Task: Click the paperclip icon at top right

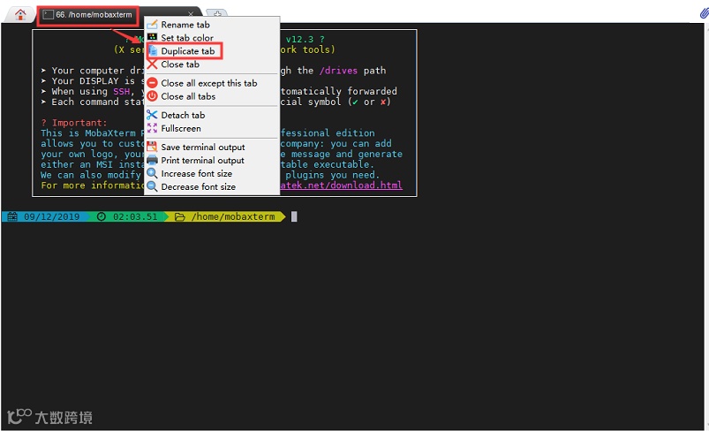Action: click(x=704, y=12)
